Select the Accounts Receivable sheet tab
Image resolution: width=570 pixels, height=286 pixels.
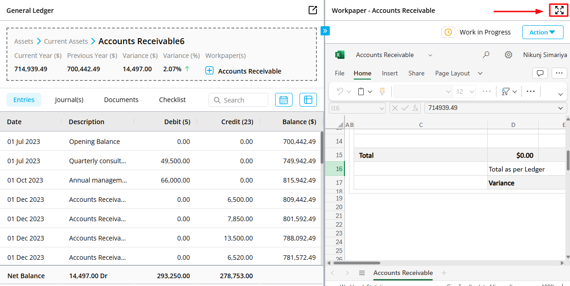pyautogui.click(x=403, y=273)
